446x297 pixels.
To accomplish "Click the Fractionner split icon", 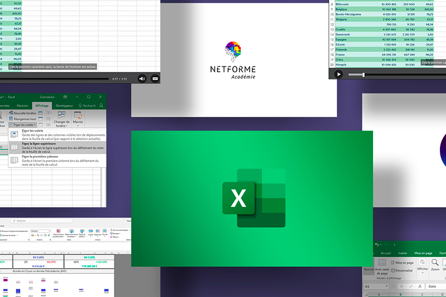I will [41, 113].
